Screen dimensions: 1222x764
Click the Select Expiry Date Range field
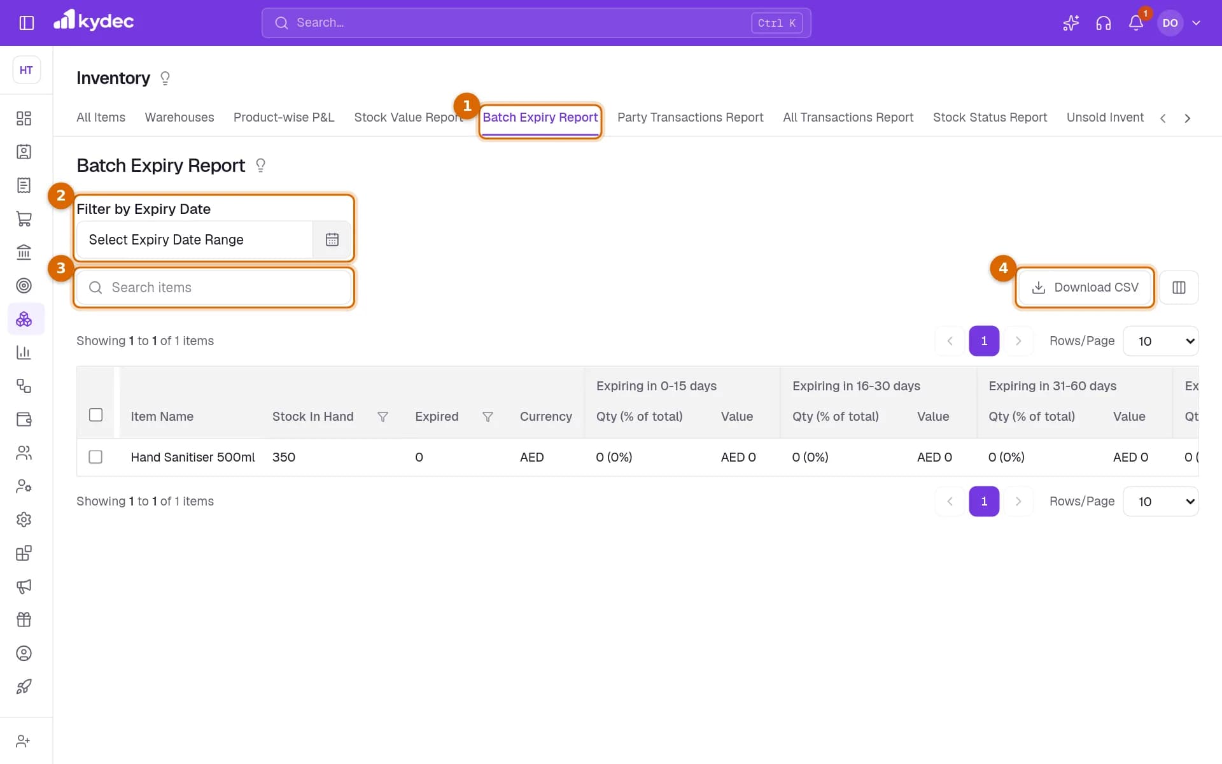(x=195, y=239)
